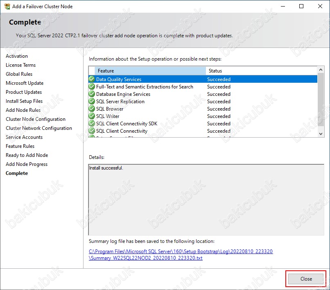The image size is (330, 290).
Task: Click the feature list scroll down arrow
Action: pos(321,134)
